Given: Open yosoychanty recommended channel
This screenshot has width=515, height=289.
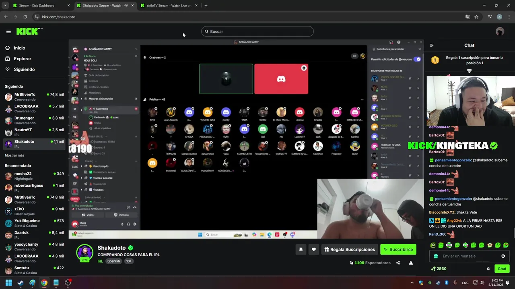Looking at the screenshot, I should (x=34, y=246).
